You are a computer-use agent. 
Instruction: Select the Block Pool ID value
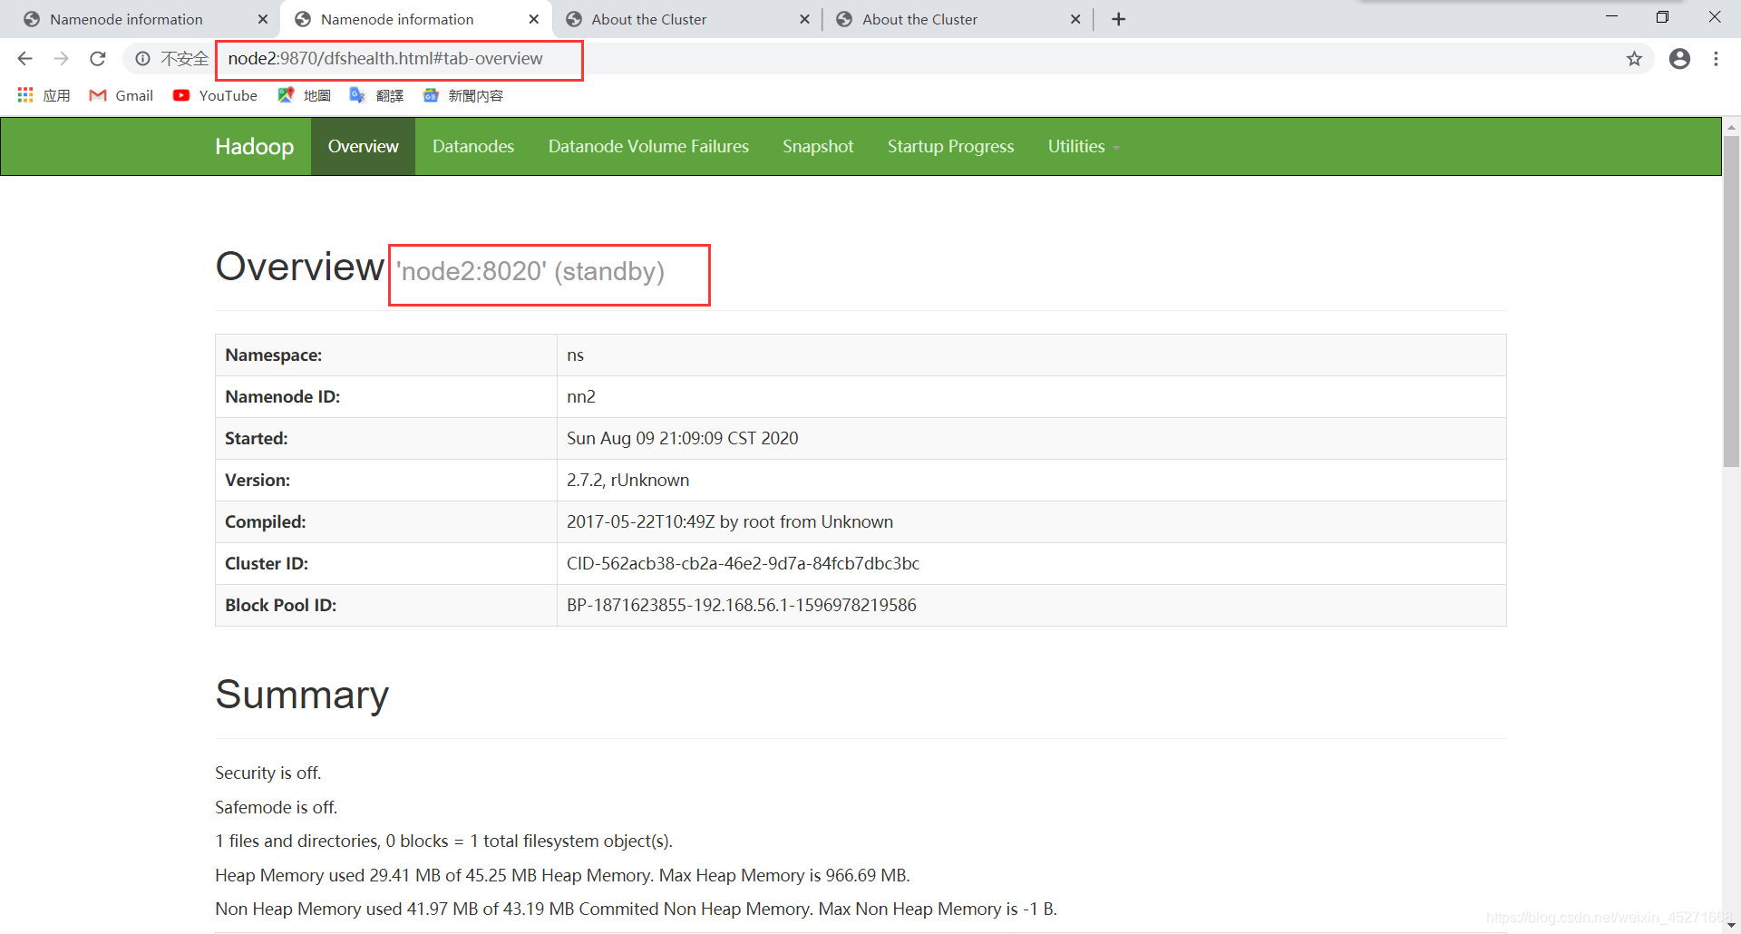(742, 605)
